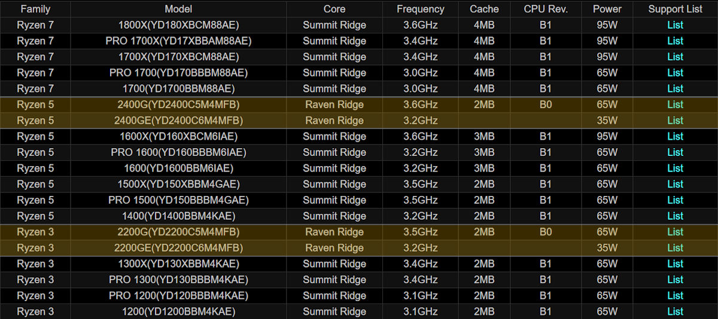Click the List link for Ryzen 7 1700X
Image resolution: width=718 pixels, height=319 pixels.
(675, 57)
